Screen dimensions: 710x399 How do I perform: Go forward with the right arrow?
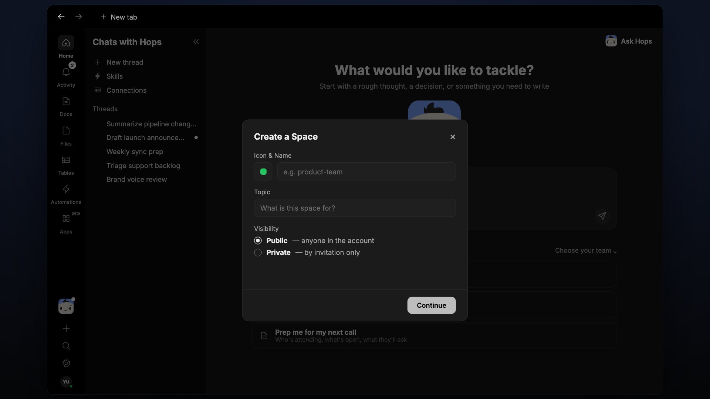click(78, 17)
